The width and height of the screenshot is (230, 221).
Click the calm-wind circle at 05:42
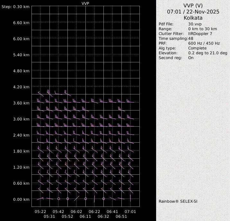[58, 199]
